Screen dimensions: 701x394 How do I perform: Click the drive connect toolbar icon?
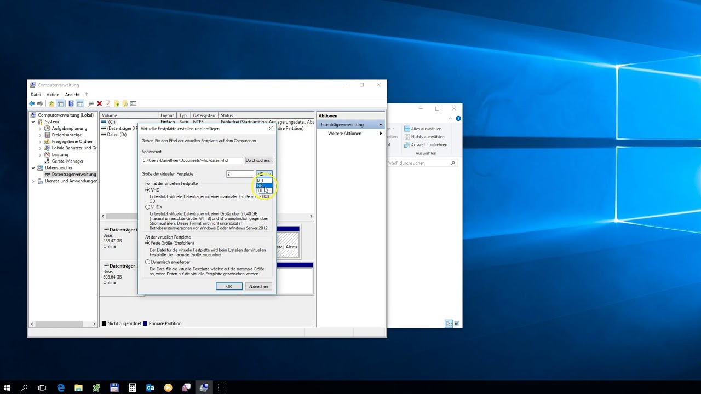pyautogui.click(x=90, y=103)
